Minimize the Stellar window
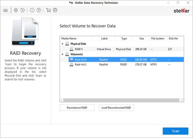The width and height of the screenshot is (193, 138). coord(168,3)
